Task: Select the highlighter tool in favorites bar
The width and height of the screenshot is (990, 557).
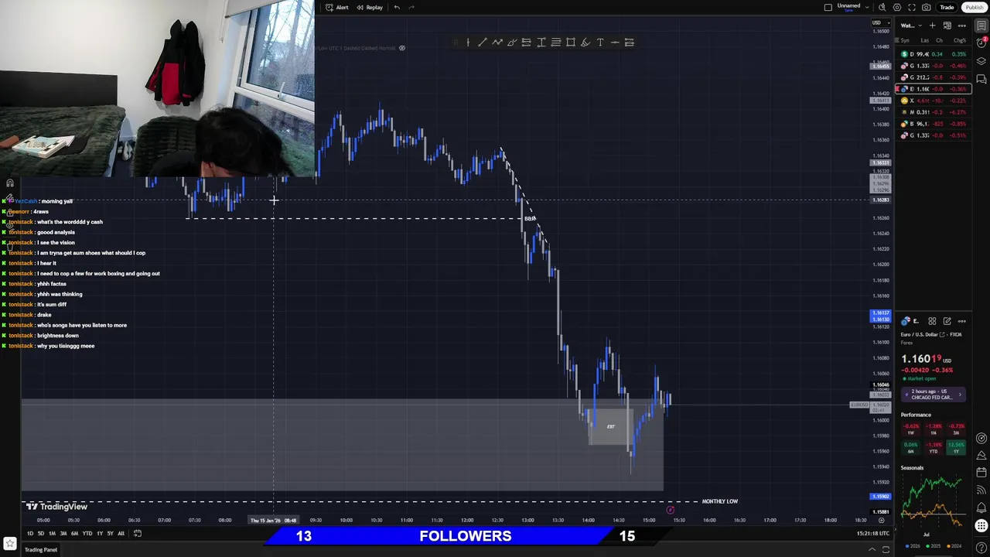Action: pyautogui.click(x=585, y=43)
